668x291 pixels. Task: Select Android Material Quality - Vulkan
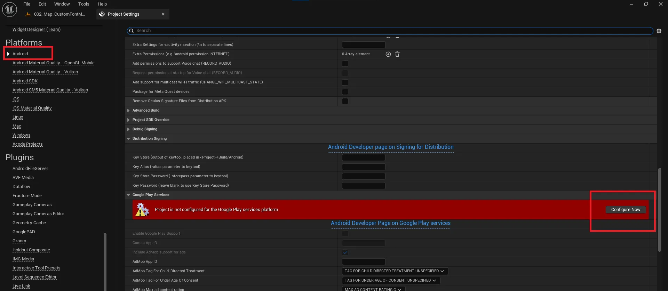point(45,72)
